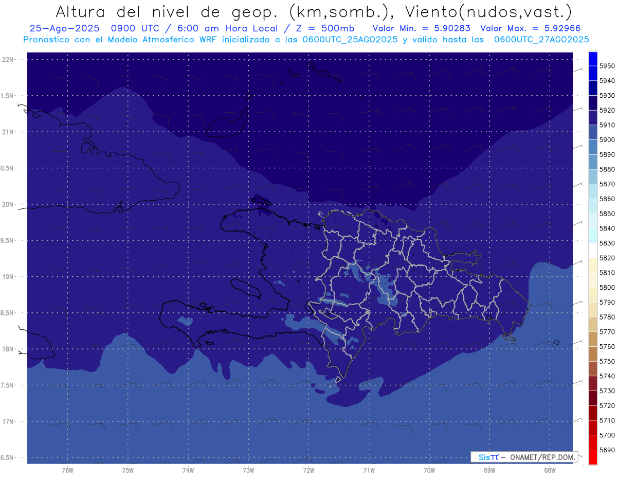The width and height of the screenshot is (617, 477).
Task: Click the latitude label '21N'
Action: pyautogui.click(x=8, y=132)
